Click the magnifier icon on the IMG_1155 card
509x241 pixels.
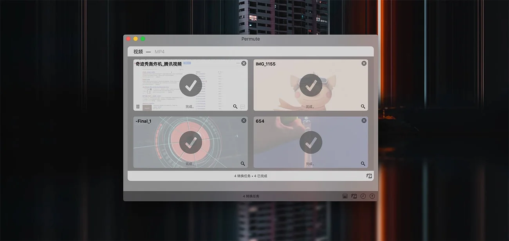coord(363,107)
